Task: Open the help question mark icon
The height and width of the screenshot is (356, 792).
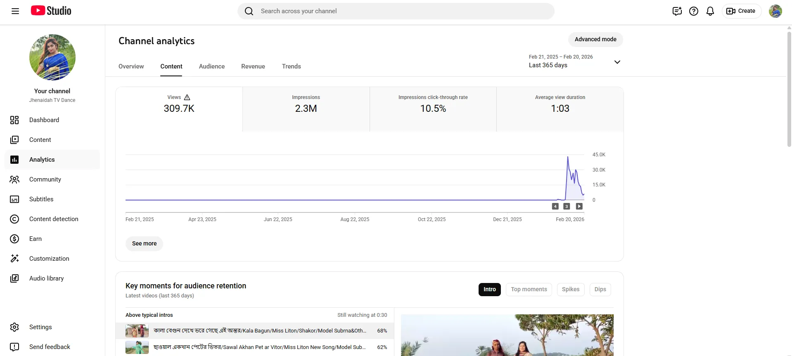Action: 694,11
